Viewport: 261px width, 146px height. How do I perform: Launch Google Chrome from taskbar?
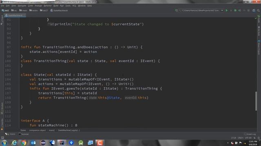pyautogui.click(x=24, y=143)
